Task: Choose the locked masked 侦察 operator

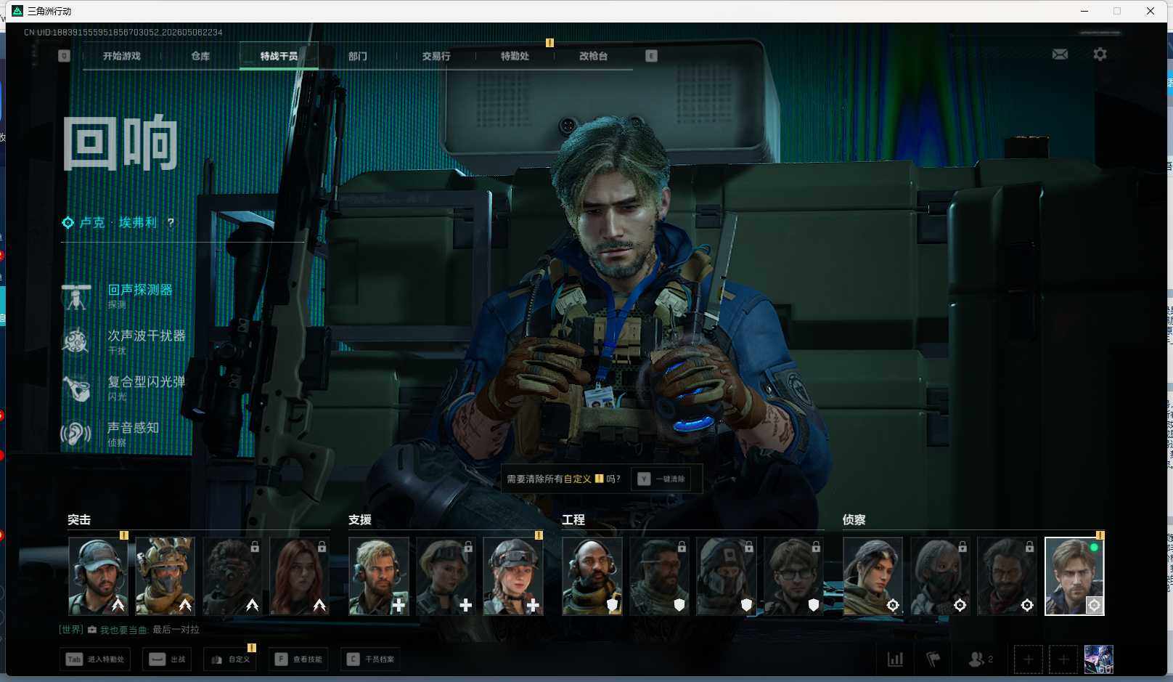Action: [x=939, y=576]
